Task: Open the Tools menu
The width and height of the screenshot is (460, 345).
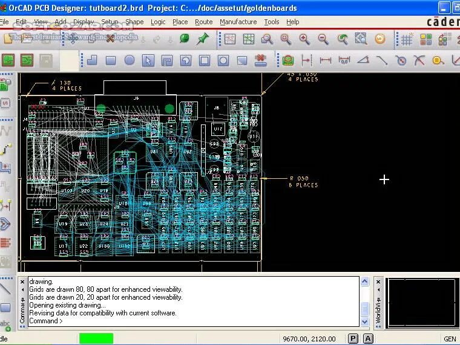Action: point(272,22)
